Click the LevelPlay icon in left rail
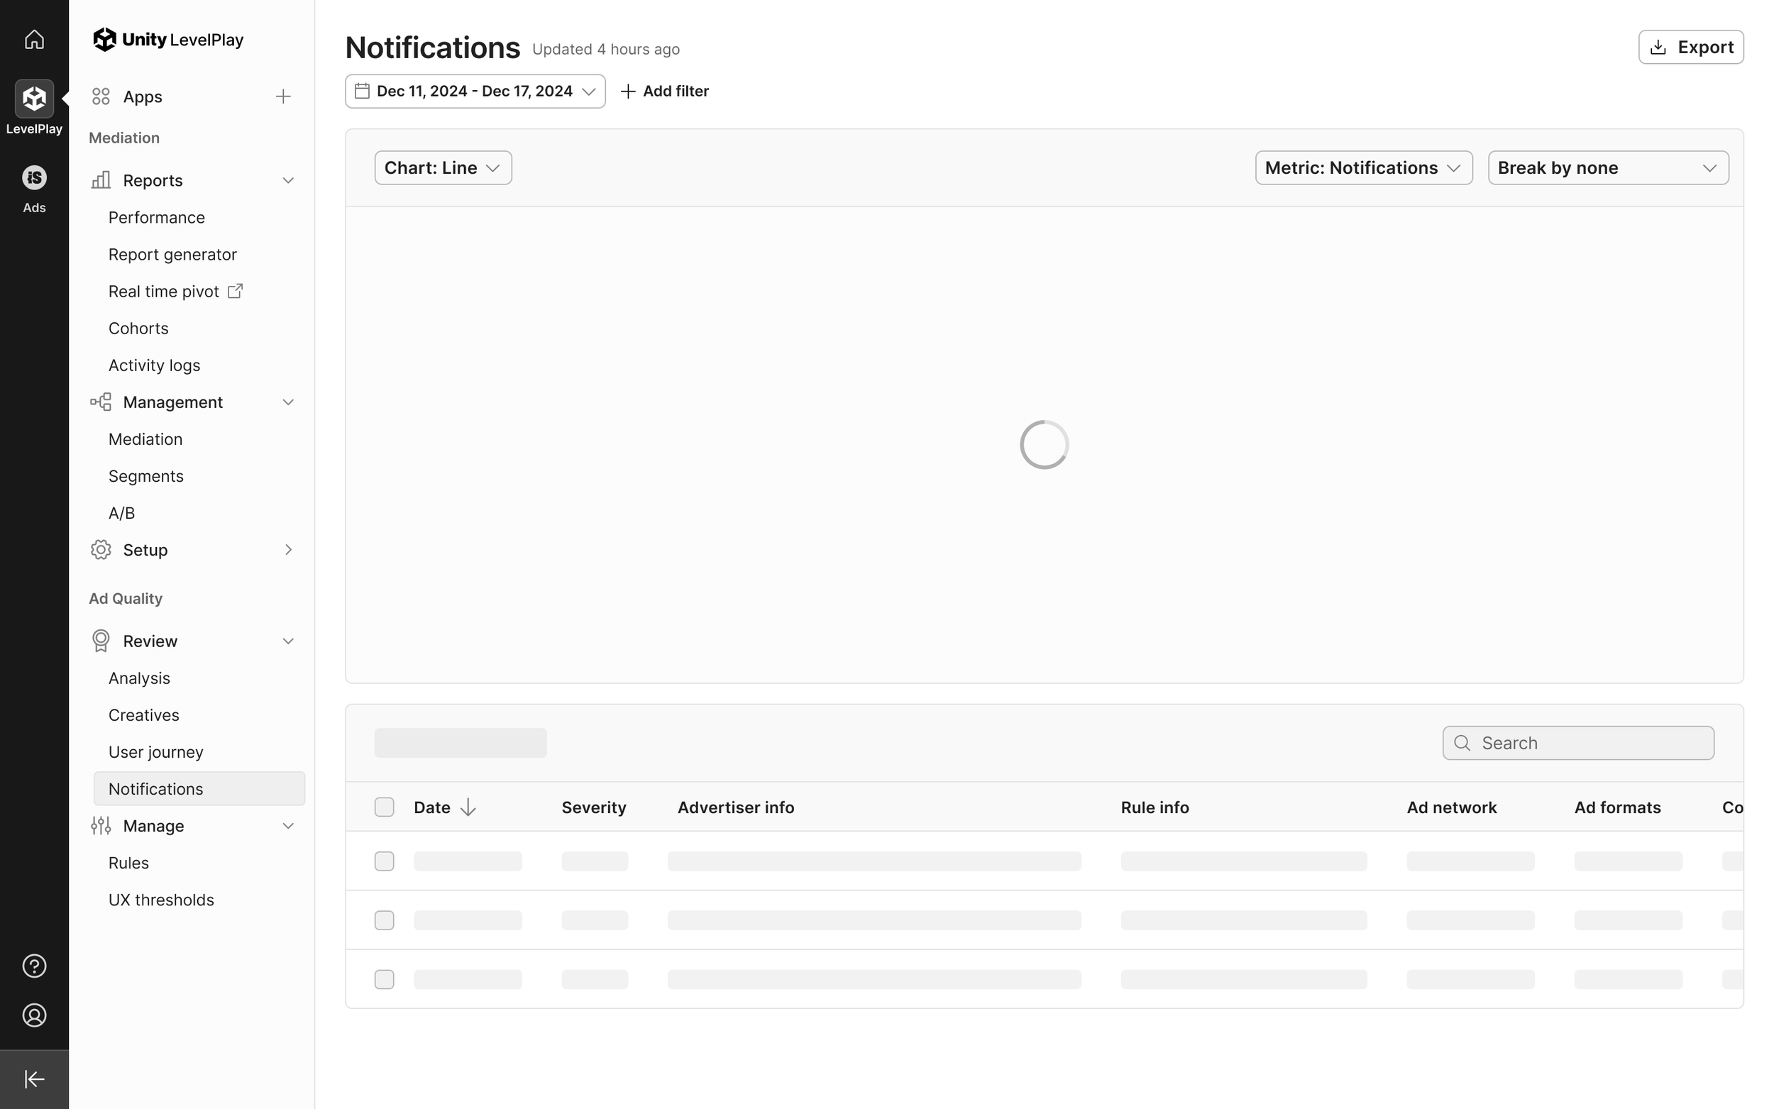 [34, 99]
